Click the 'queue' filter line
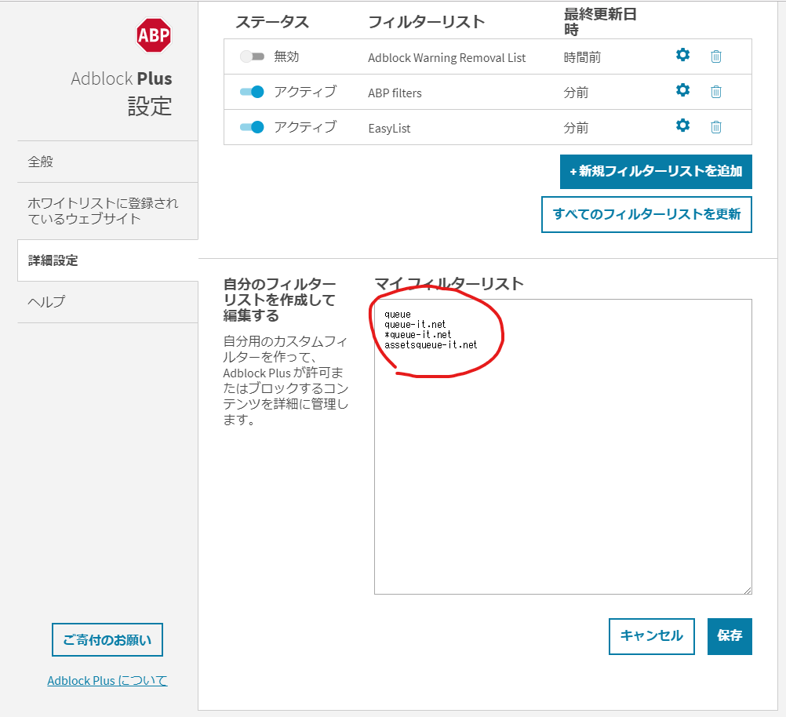 (398, 315)
